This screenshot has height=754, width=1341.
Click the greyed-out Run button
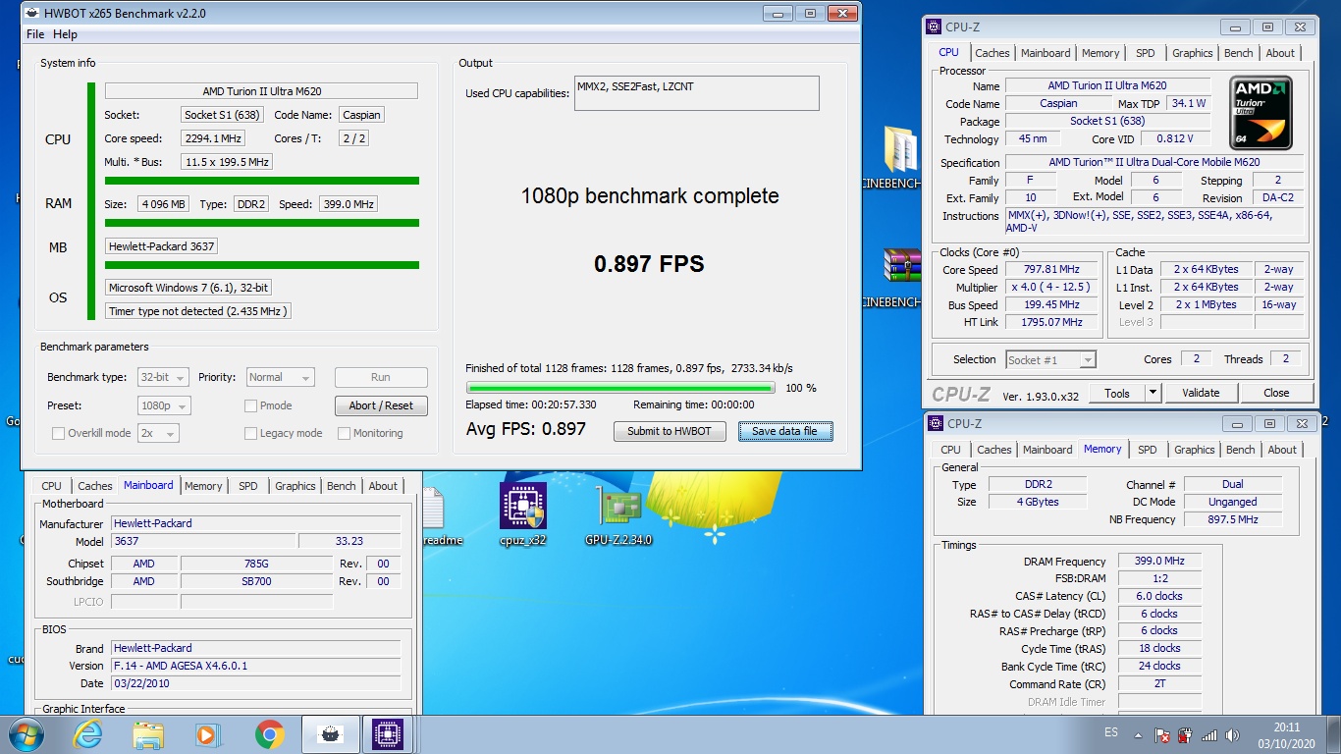tap(381, 377)
